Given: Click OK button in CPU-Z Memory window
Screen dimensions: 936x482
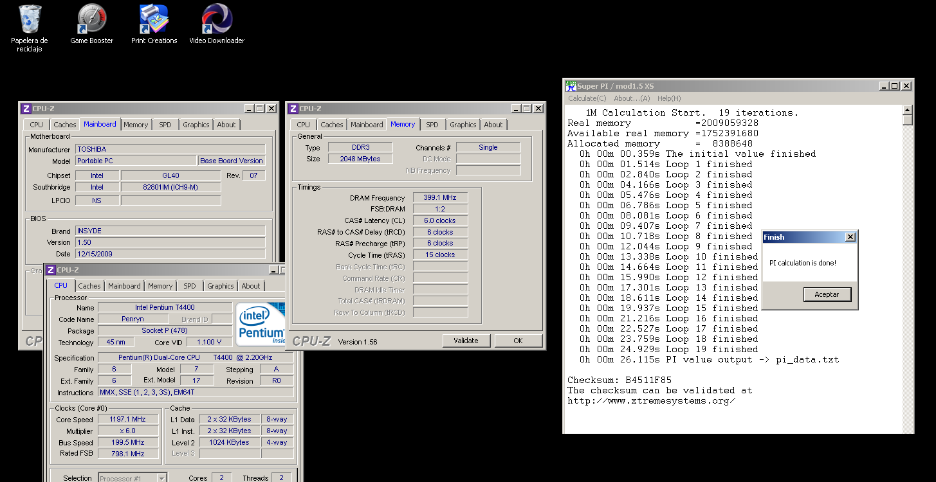Looking at the screenshot, I should [x=518, y=341].
